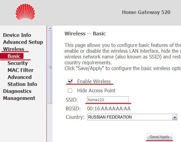Viewport: 181px width, 142px height.
Task: Click the sidebar scrollbar up arrow
Action: (50, 28)
